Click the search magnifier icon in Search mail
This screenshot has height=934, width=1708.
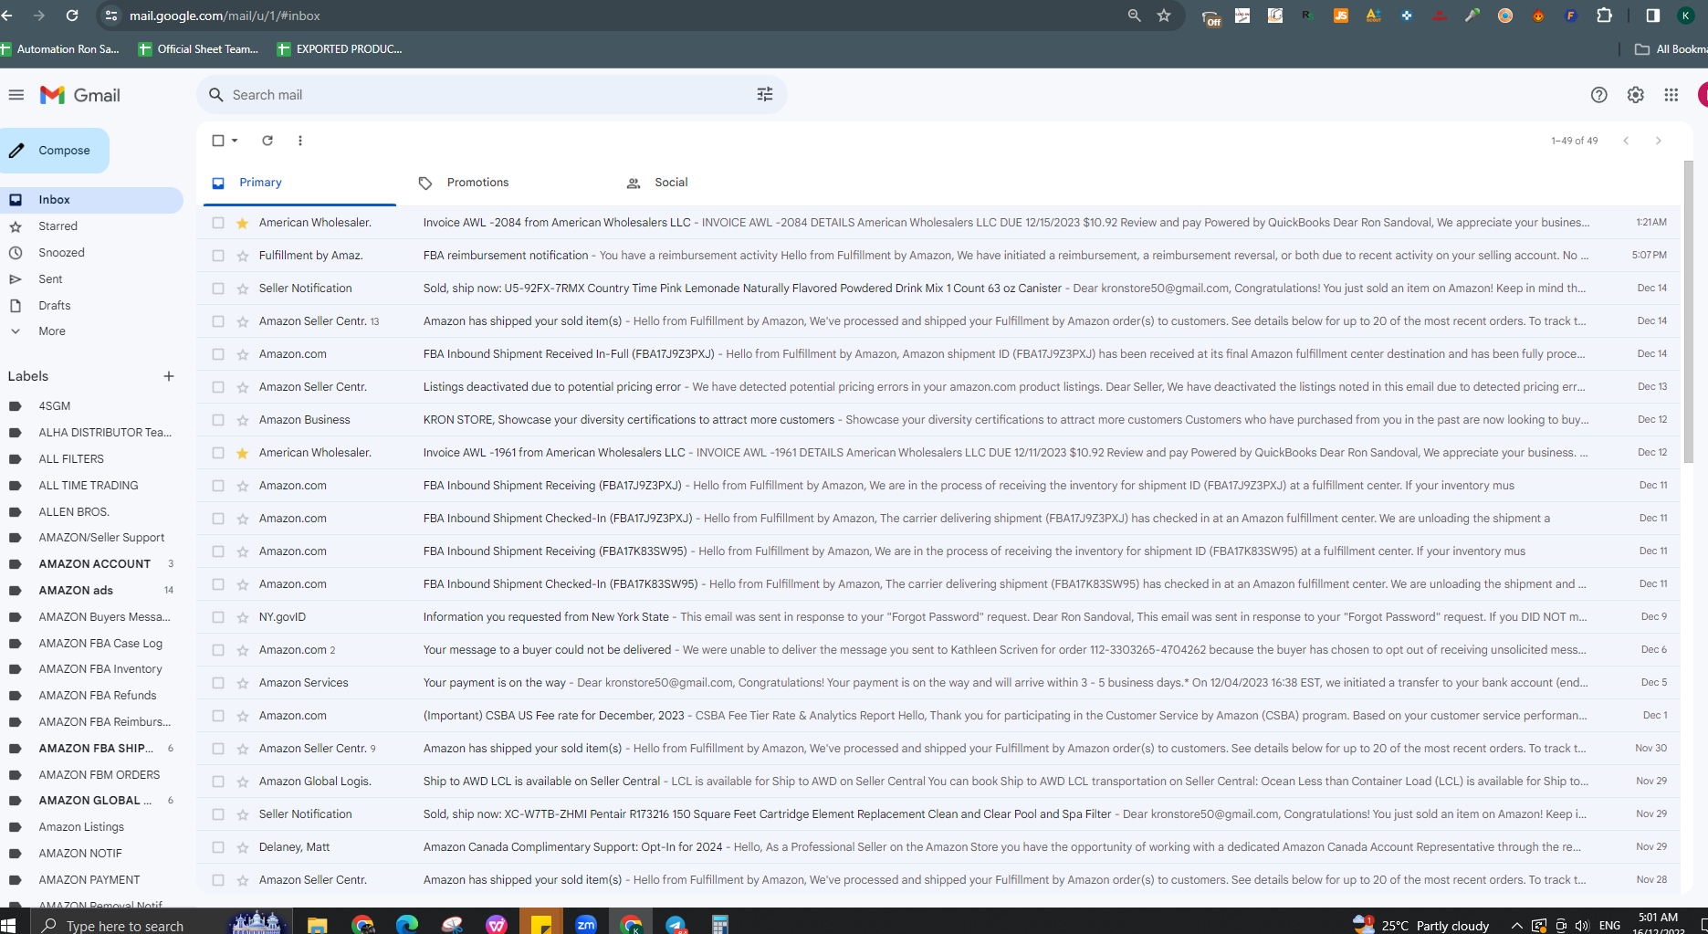click(216, 95)
